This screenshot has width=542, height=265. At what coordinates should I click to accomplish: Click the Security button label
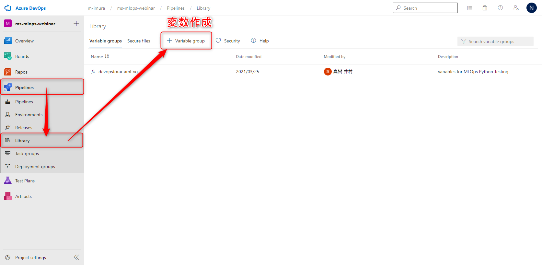coord(232,41)
